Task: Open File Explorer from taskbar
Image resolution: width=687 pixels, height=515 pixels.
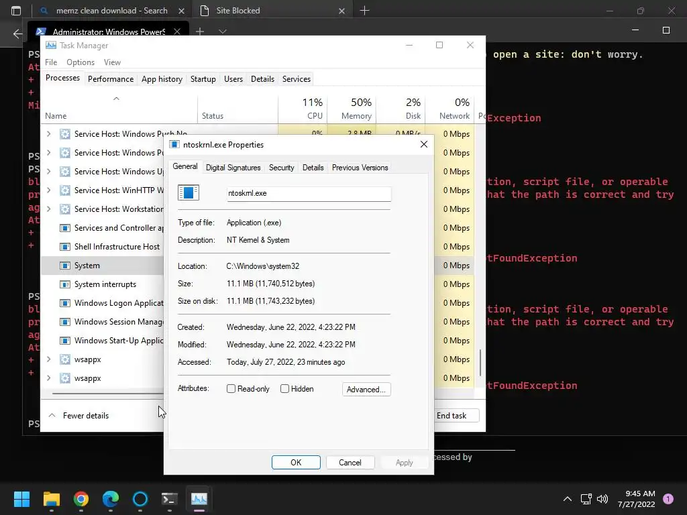Action: [x=51, y=498]
